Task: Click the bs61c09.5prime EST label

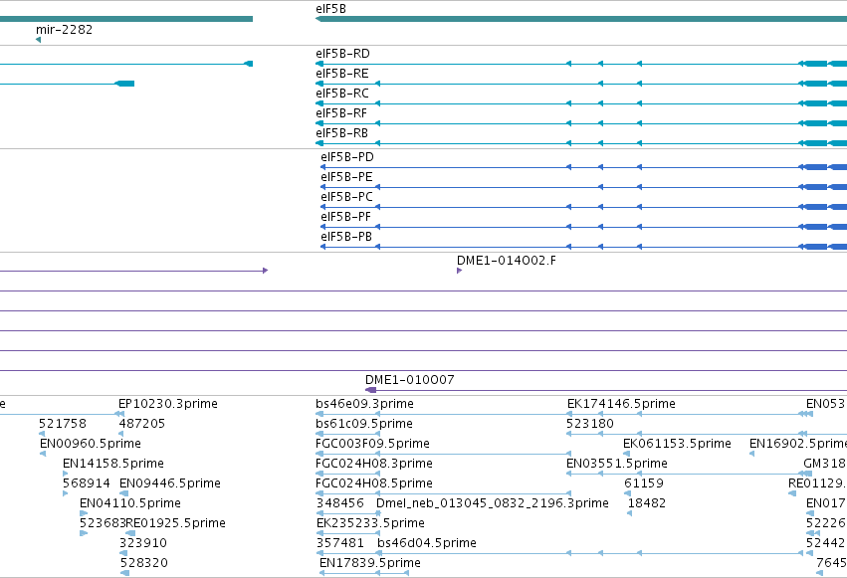Action: coord(364,424)
